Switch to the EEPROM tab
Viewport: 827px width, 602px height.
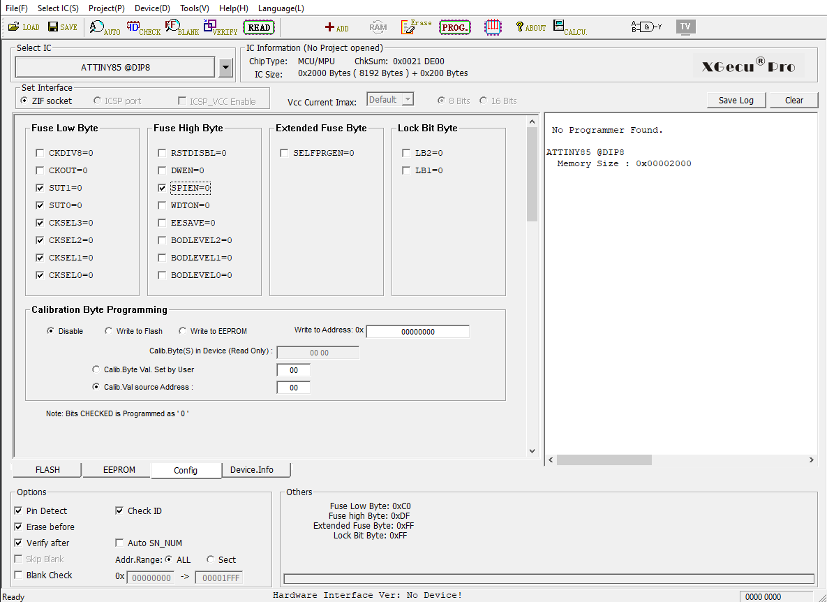[x=119, y=469]
